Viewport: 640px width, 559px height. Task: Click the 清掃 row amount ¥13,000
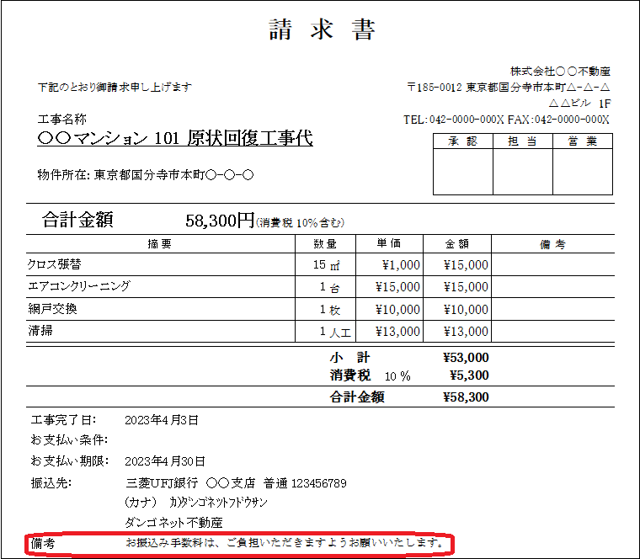pos(466,332)
